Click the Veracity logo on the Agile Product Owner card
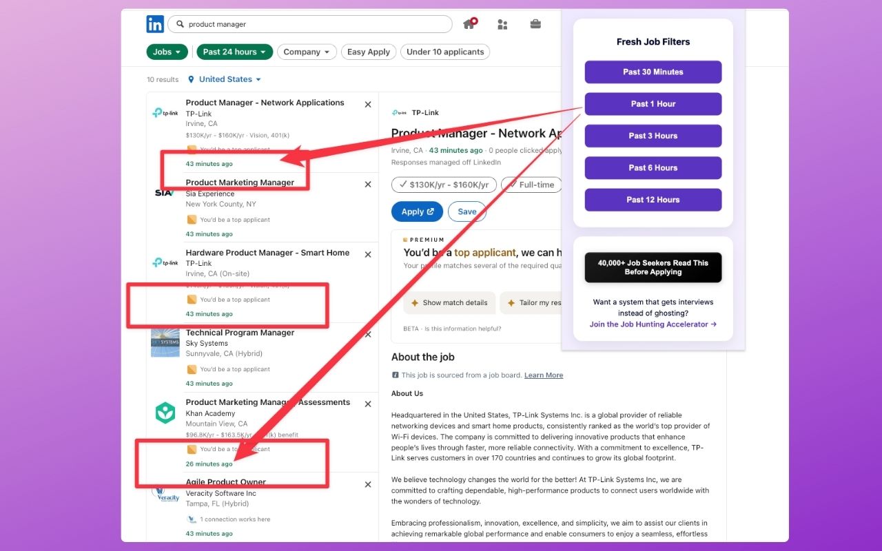Screen dimensions: 882x551 pyautogui.click(x=165, y=494)
